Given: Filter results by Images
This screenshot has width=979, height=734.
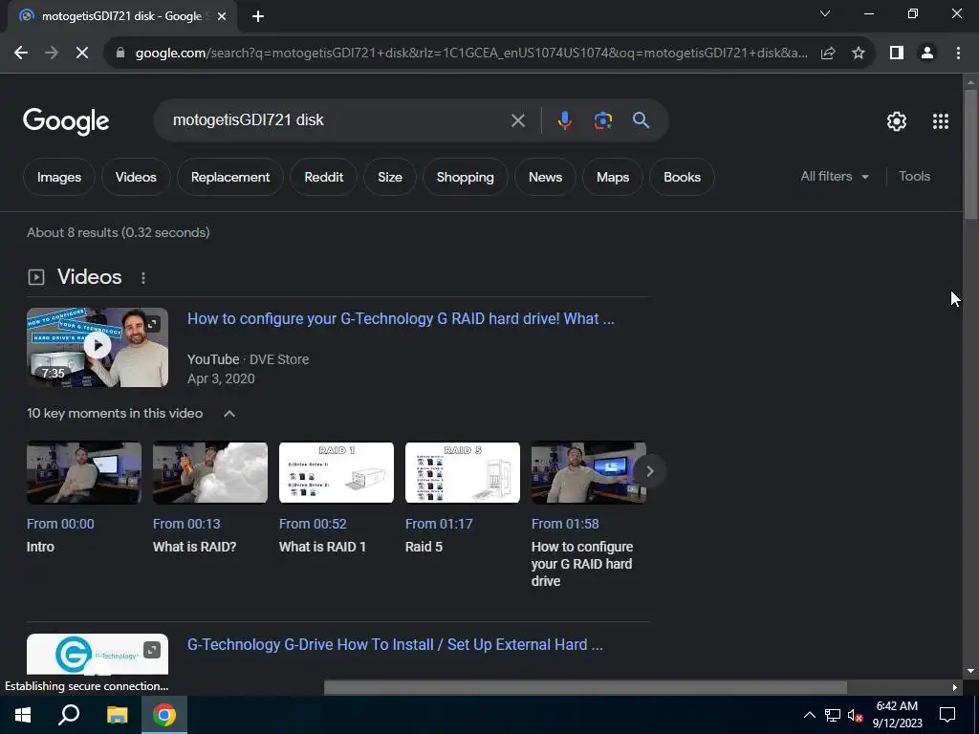Looking at the screenshot, I should [x=59, y=177].
